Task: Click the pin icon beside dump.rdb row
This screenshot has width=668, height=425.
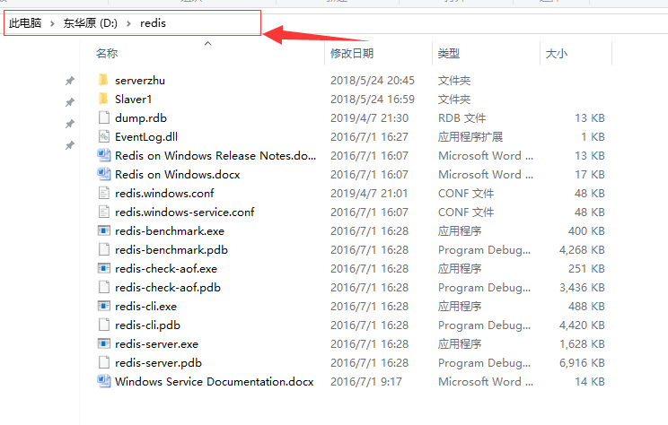Action: 70,125
